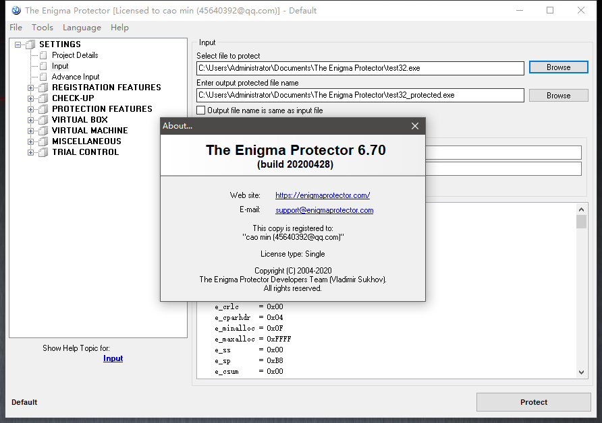
Task: Expand the REGISTRATION FEATURES node
Action: click(31, 88)
